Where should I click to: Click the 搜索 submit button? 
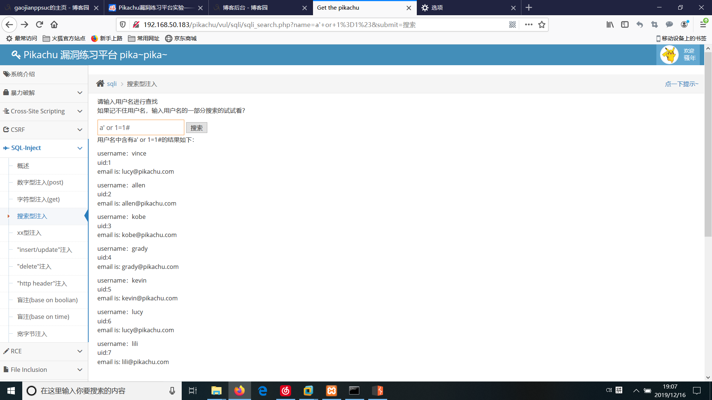coord(197,128)
